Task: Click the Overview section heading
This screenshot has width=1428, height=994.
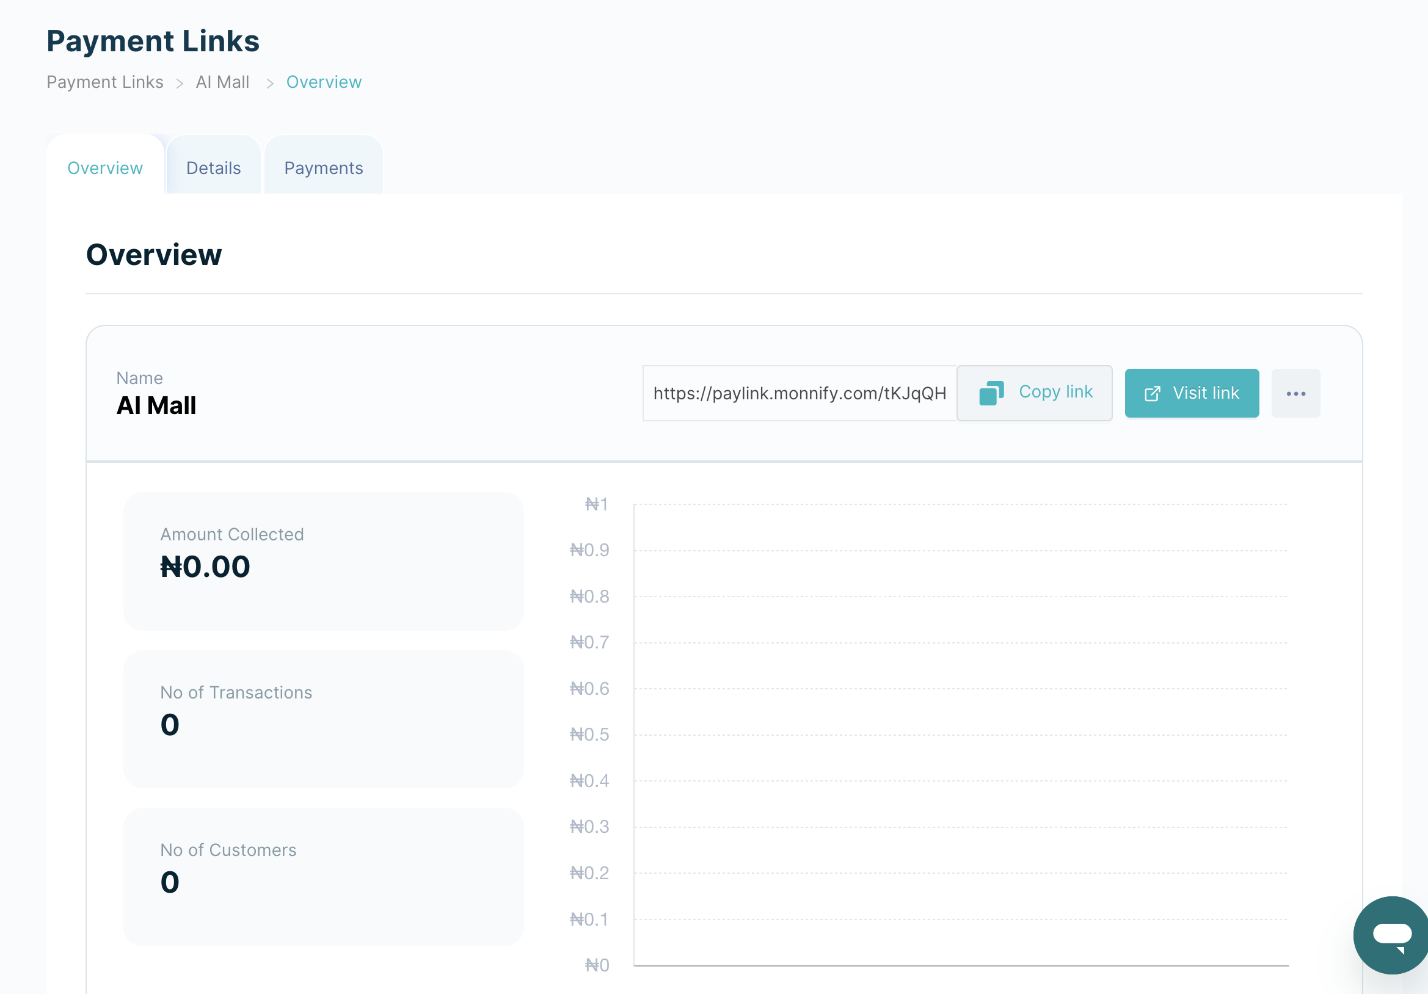Action: (x=154, y=255)
